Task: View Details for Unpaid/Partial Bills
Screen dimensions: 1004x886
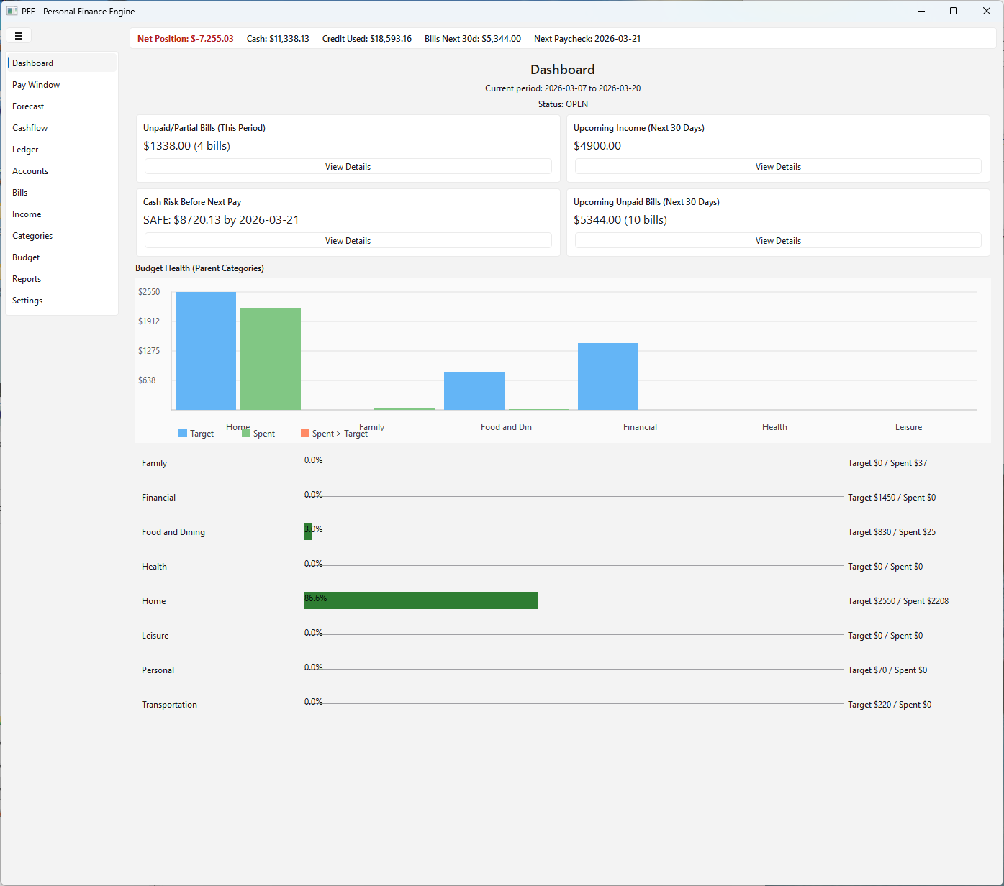Action: coord(348,166)
